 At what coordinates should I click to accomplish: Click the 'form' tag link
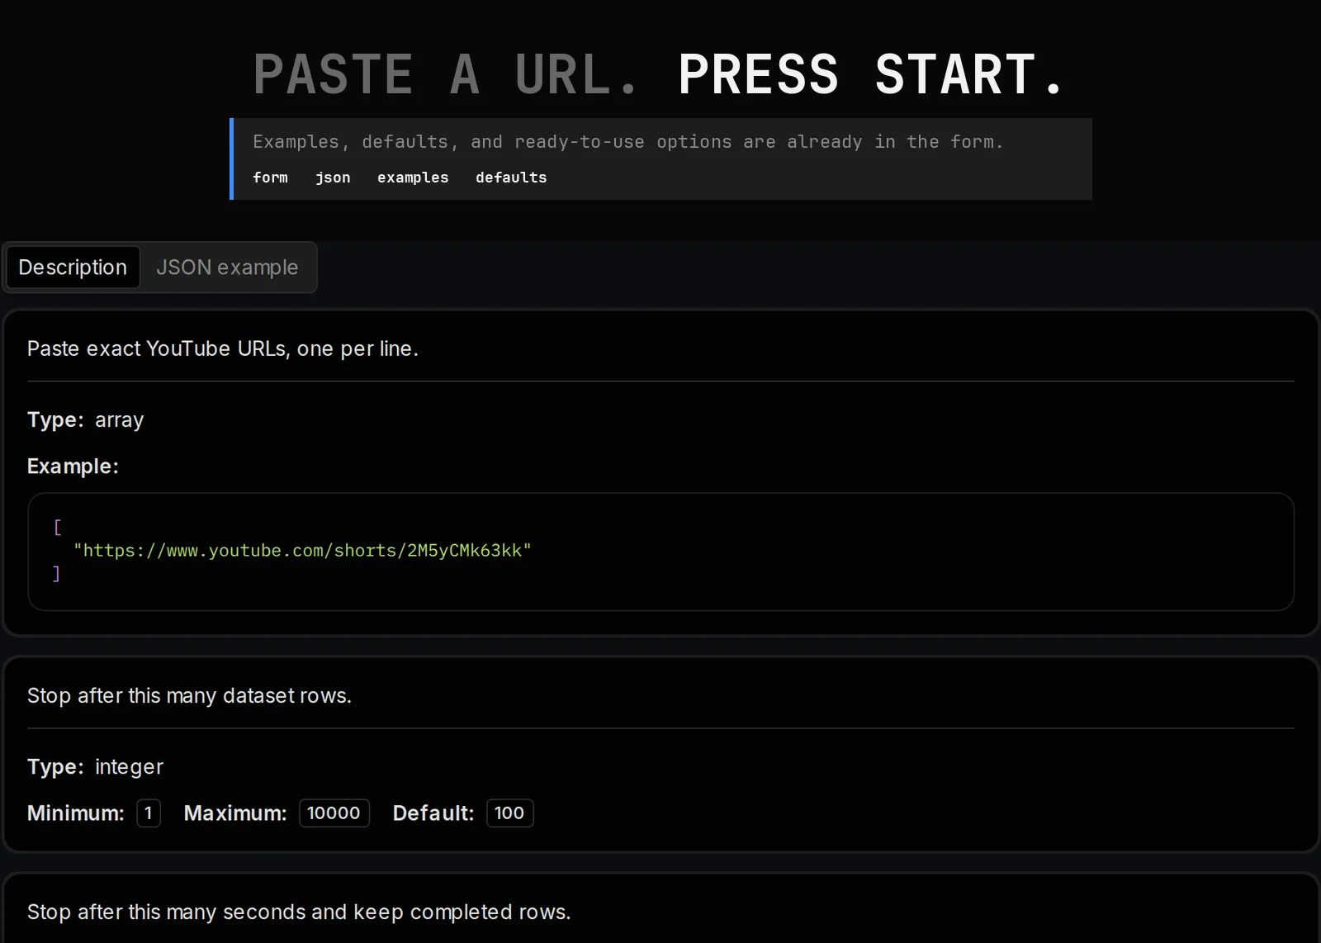[x=270, y=178]
